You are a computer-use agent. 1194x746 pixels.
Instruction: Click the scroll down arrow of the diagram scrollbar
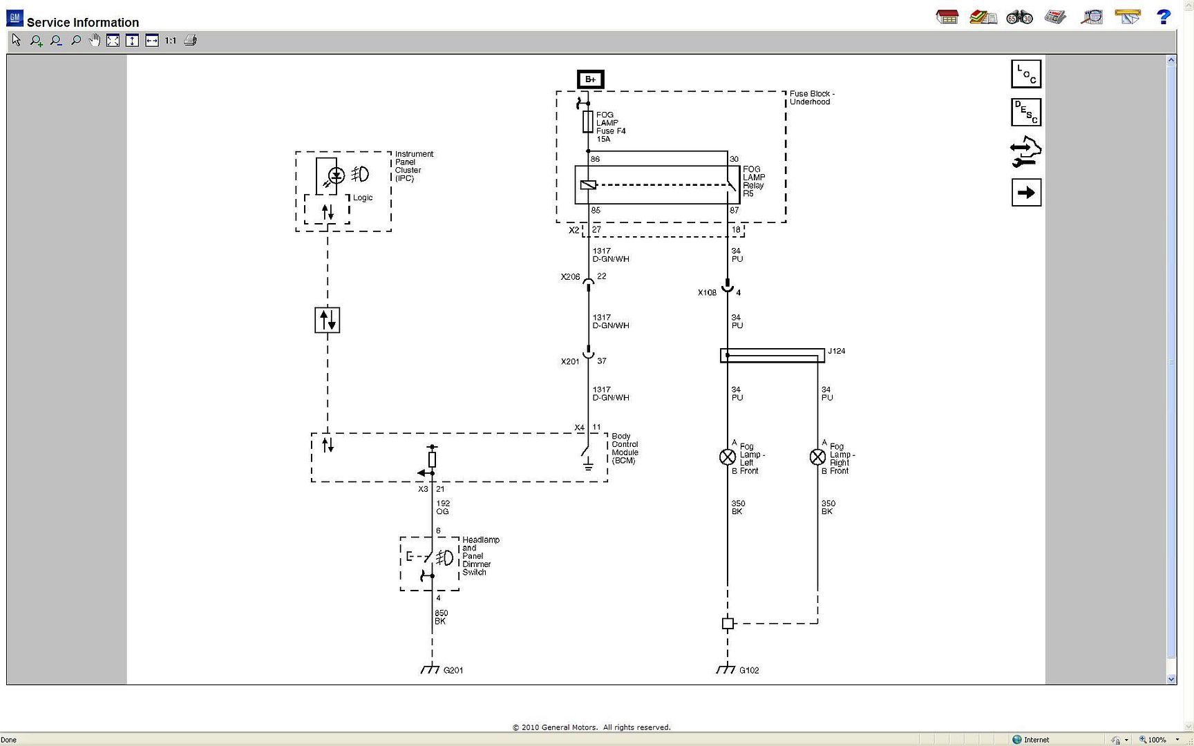tap(1171, 679)
